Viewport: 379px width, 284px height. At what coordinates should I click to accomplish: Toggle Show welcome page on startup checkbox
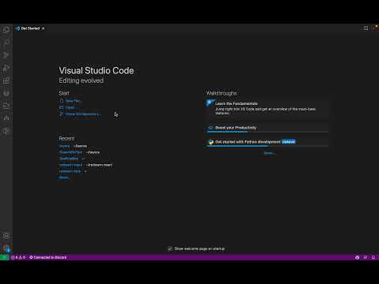170,248
